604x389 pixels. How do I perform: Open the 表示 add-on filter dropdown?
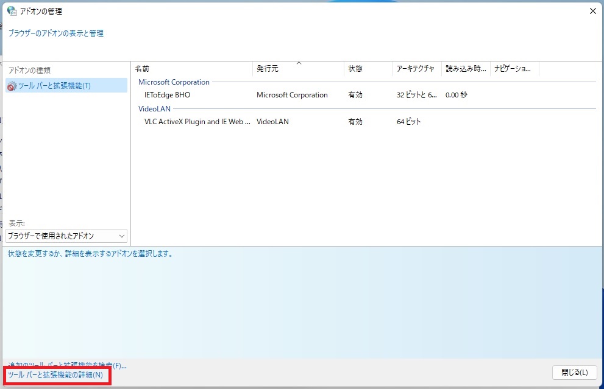pos(66,236)
